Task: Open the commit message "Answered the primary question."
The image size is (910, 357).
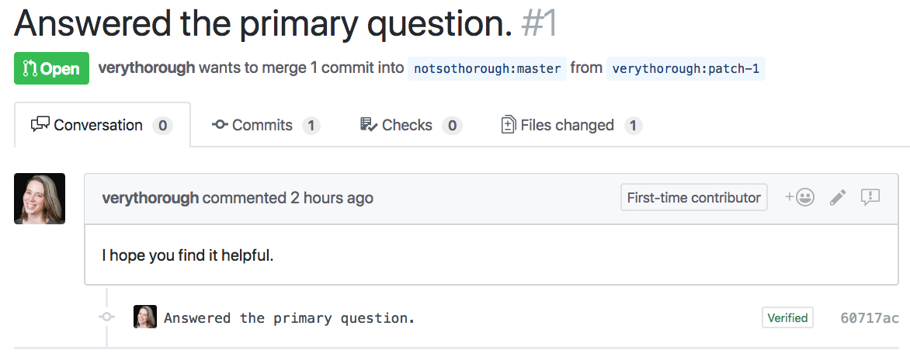Action: point(290,318)
